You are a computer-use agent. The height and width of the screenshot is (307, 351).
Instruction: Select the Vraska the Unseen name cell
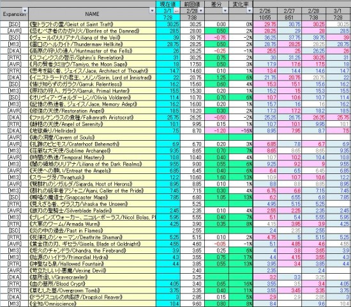click(92, 204)
